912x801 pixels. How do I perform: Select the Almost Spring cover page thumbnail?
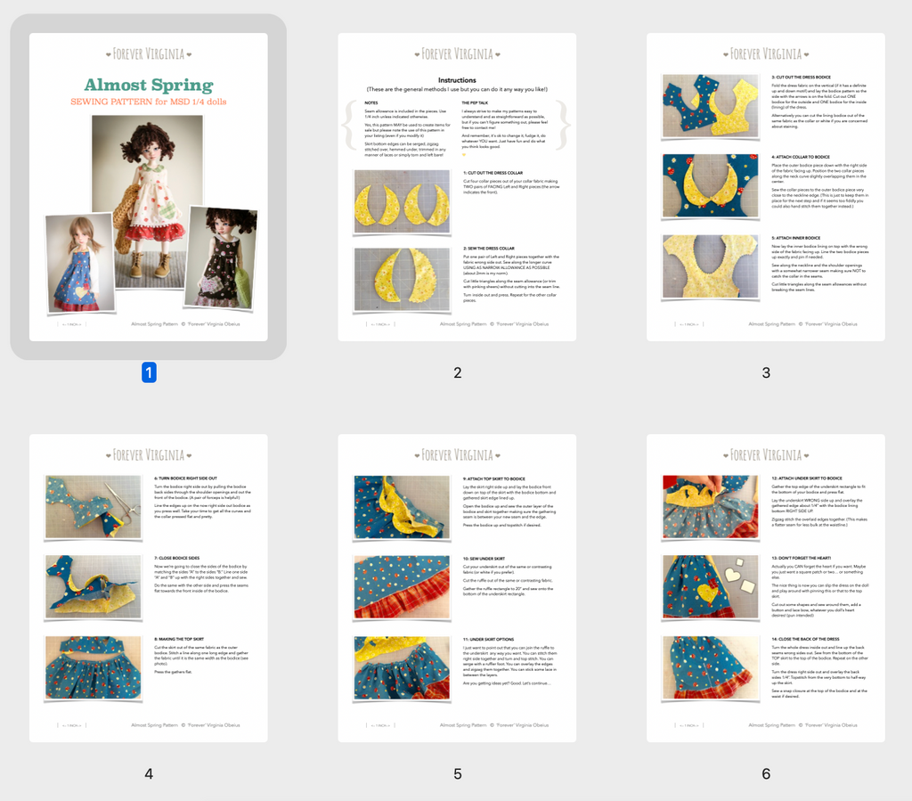pyautogui.click(x=148, y=187)
